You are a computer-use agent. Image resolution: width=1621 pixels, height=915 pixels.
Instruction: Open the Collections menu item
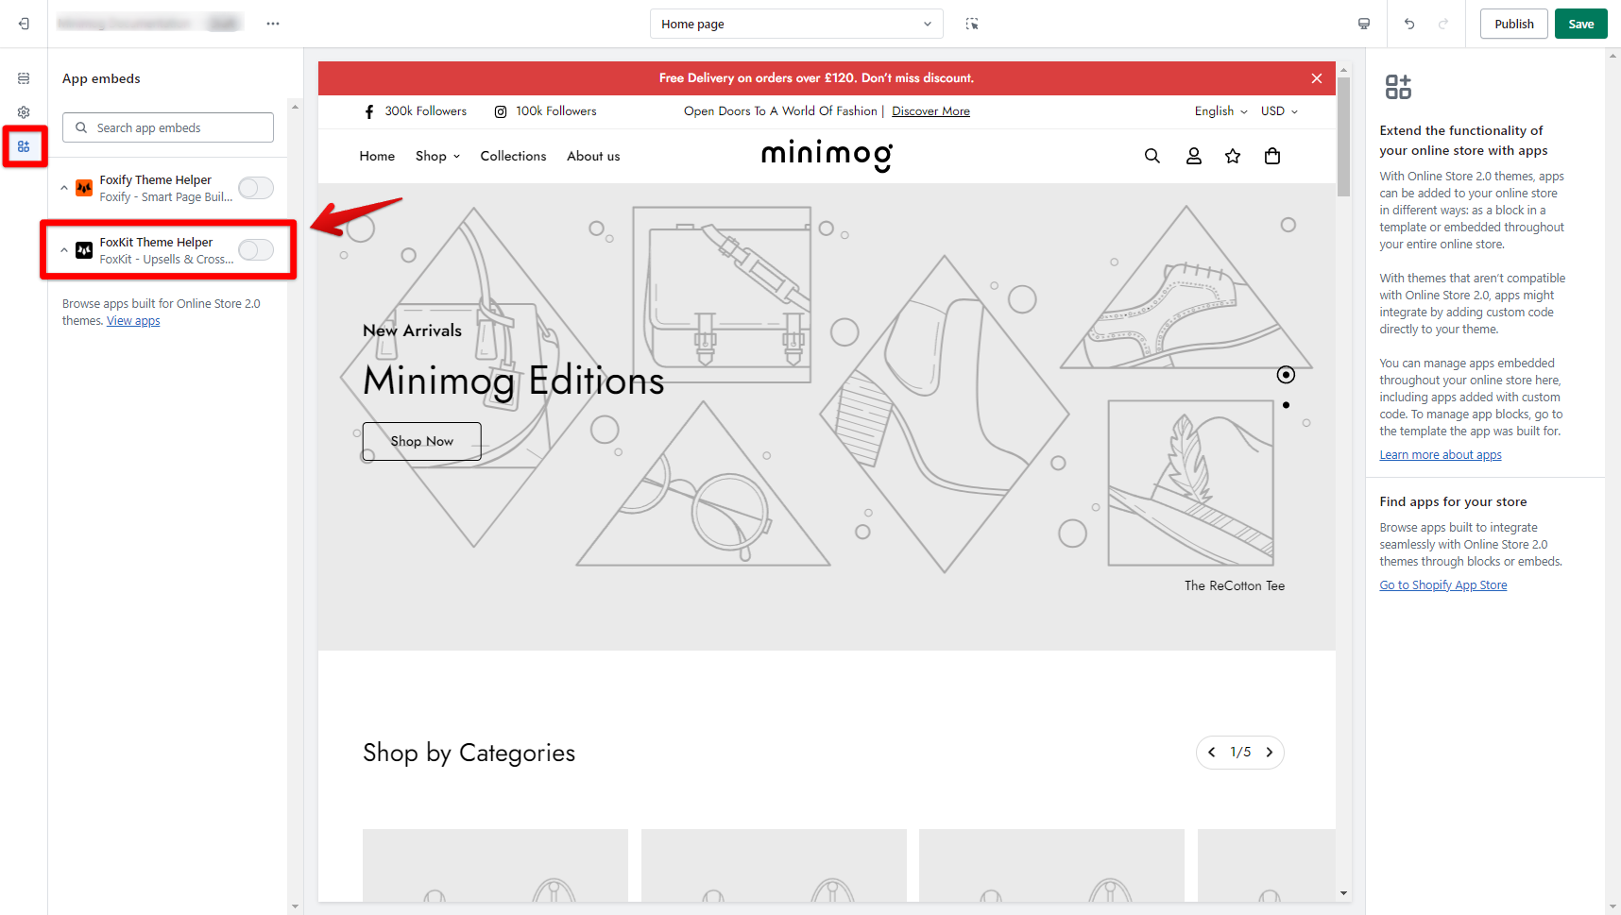click(x=513, y=156)
